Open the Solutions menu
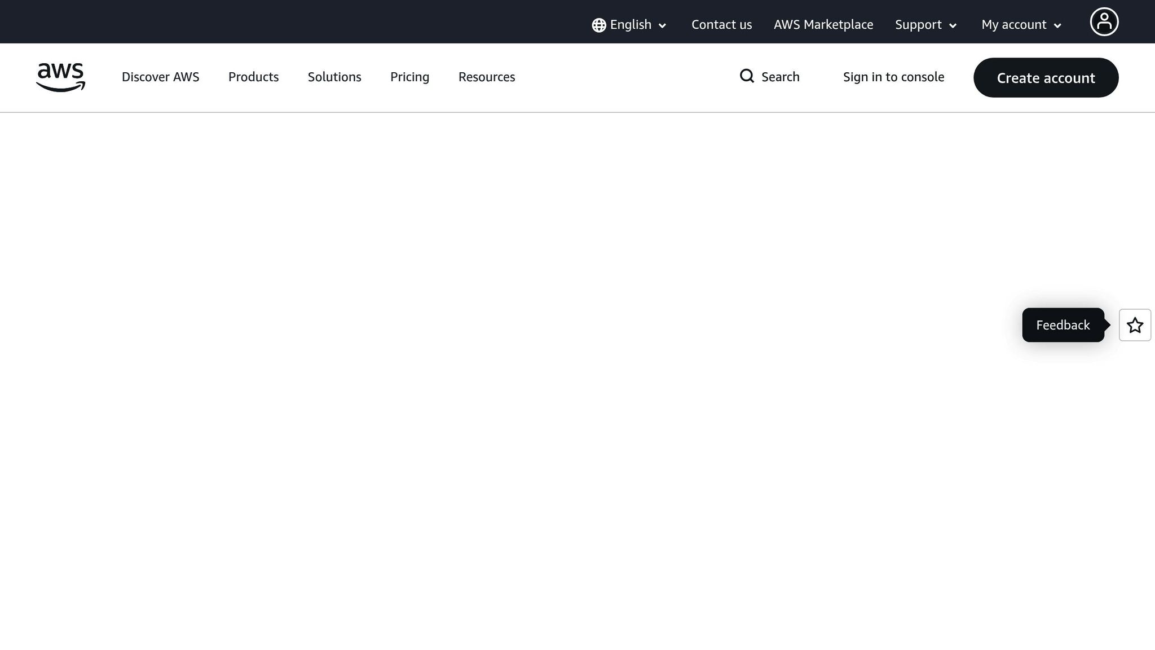 [x=334, y=77]
